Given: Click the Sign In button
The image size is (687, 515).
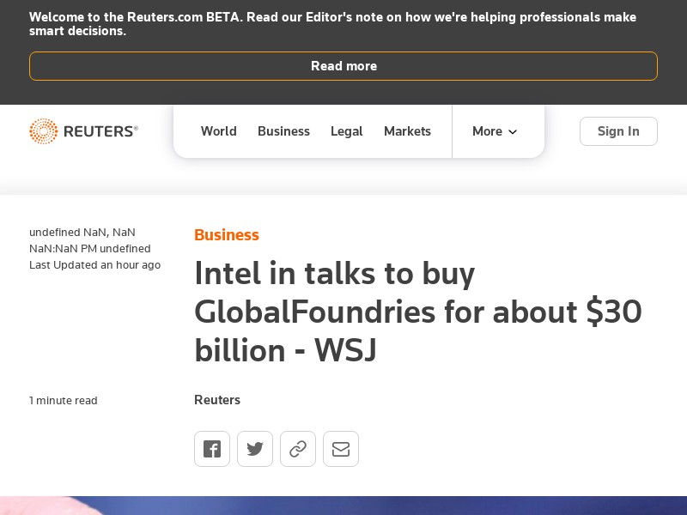Looking at the screenshot, I should (x=618, y=131).
